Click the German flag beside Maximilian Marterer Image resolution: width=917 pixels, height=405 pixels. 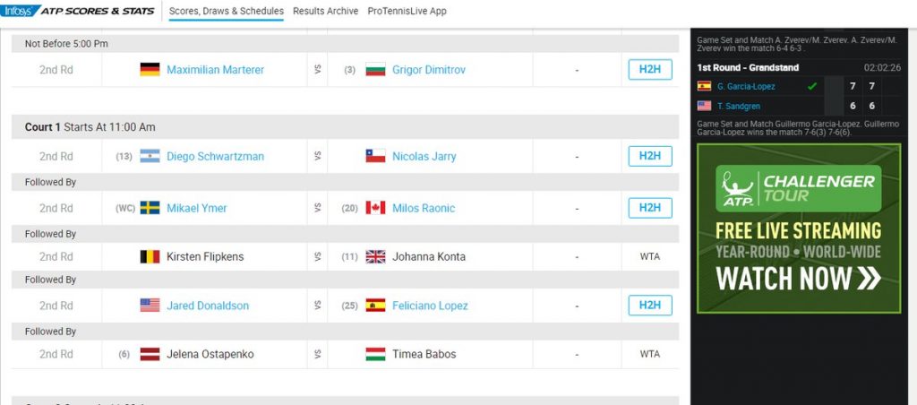pos(150,70)
